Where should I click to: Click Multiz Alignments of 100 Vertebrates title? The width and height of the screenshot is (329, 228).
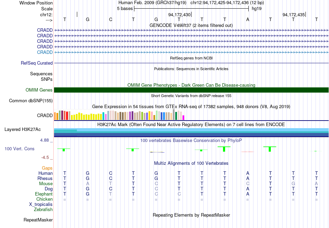point(191,163)
